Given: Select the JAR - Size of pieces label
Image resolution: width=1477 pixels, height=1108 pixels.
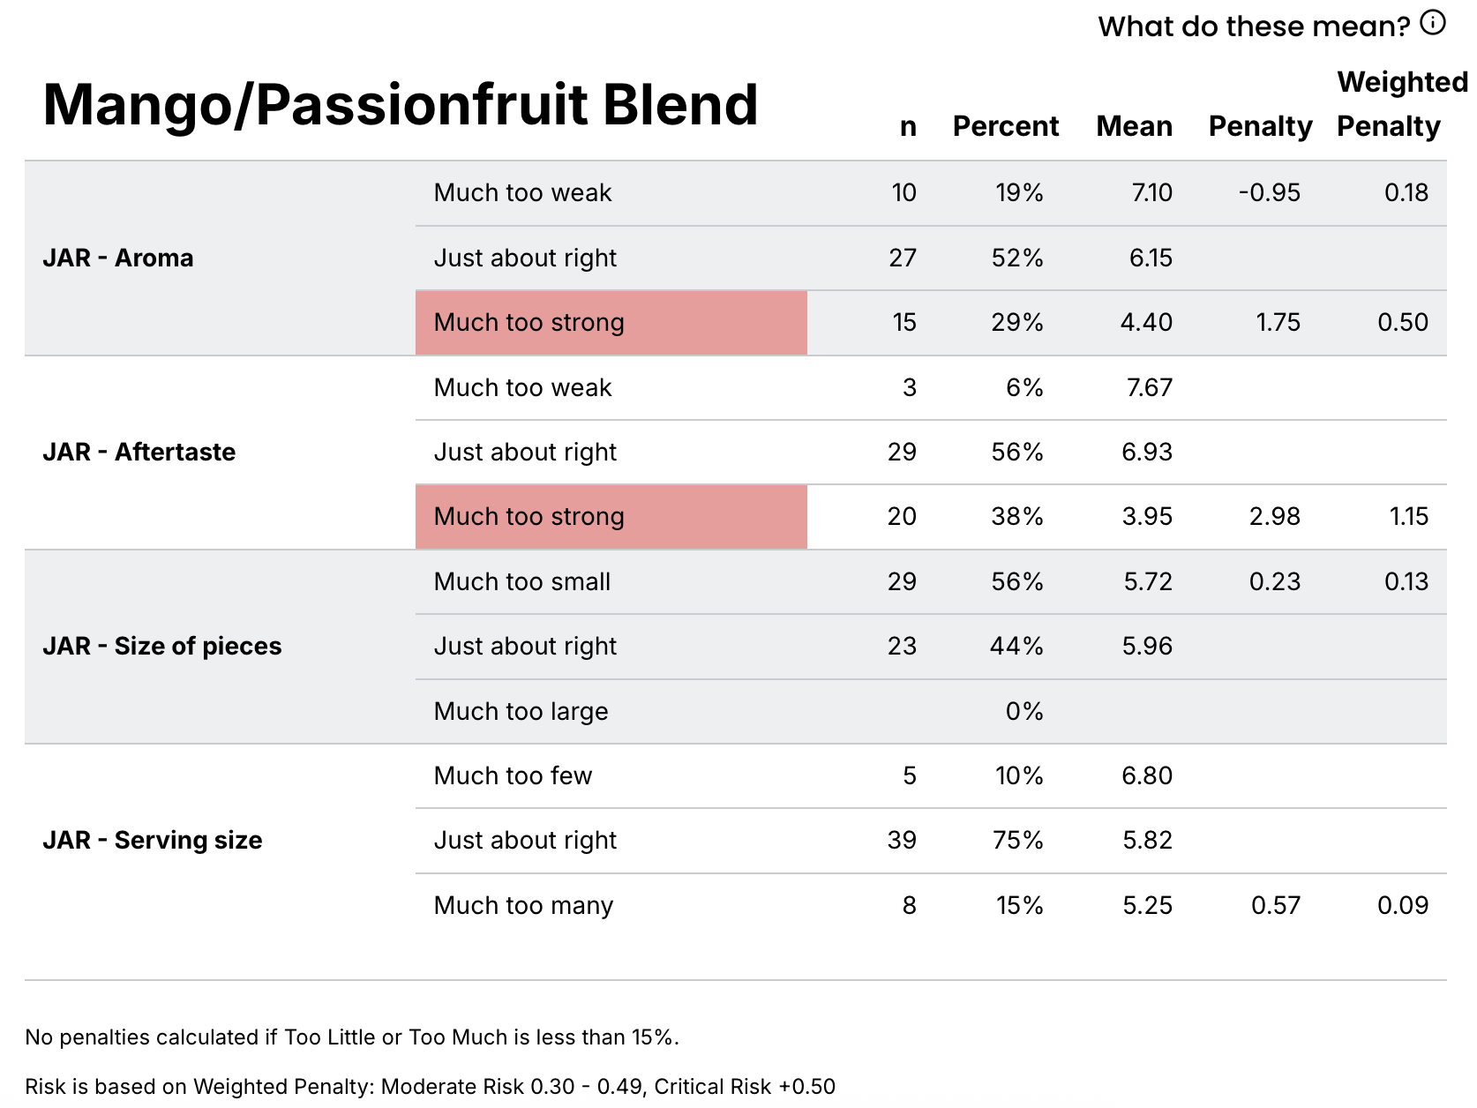Looking at the screenshot, I should point(162,646).
